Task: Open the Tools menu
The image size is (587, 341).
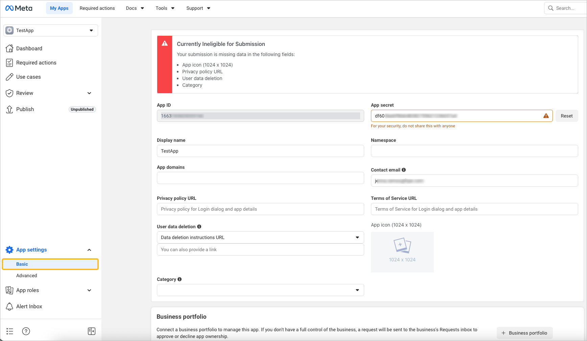Action: pyautogui.click(x=165, y=8)
